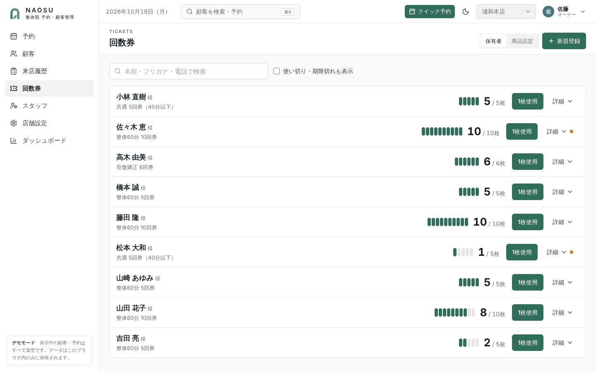596x372 pixels.
Task: Click 山田 花子 ticket progress bar
Action: click(x=455, y=312)
